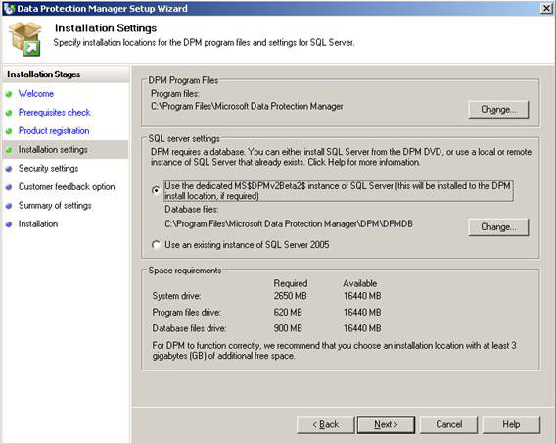Click the green bullet beside Prerequisites check
This screenshot has width=556, height=444.
pyautogui.click(x=9, y=113)
